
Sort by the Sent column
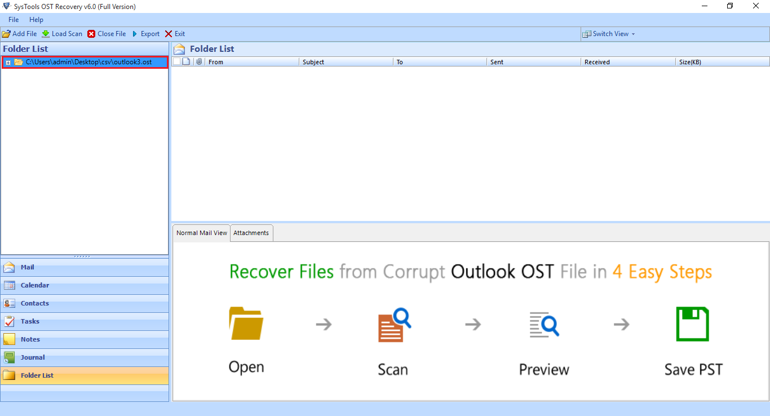[534, 62]
